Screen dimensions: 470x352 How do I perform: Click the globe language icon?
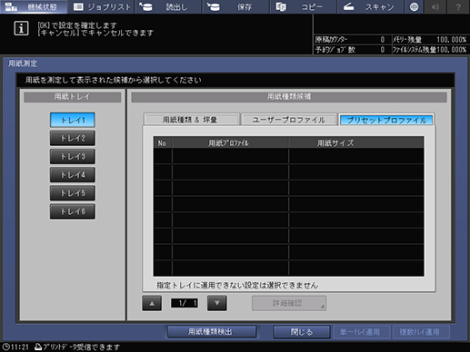414,6
